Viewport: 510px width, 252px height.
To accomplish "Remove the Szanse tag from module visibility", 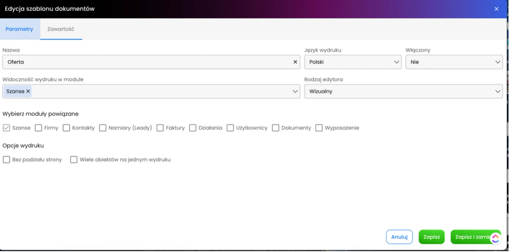I will tap(28, 91).
